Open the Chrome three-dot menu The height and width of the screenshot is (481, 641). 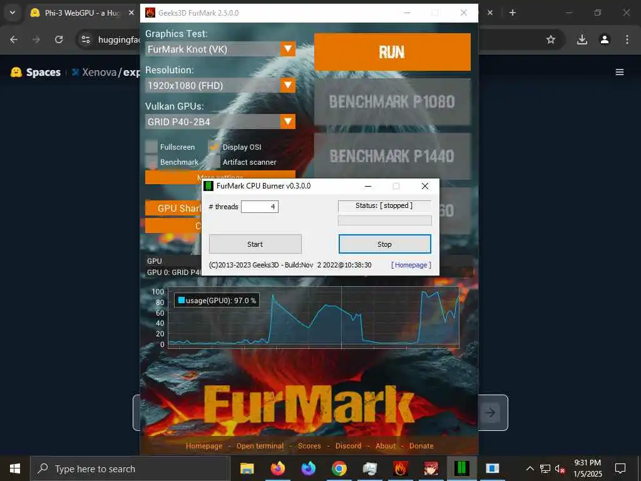click(x=627, y=39)
